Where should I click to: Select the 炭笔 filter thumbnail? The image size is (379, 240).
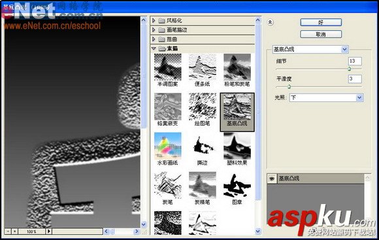pos(167,186)
